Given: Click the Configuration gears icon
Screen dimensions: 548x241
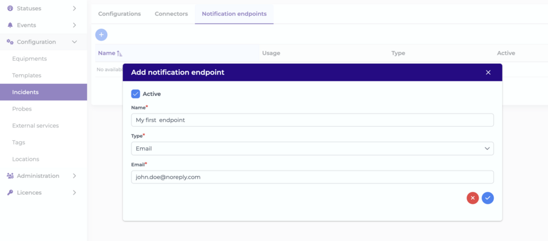Looking at the screenshot, I should tap(10, 42).
